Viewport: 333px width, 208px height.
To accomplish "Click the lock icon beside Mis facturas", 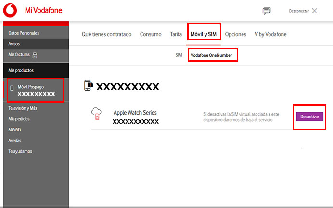I will [x=35, y=55].
